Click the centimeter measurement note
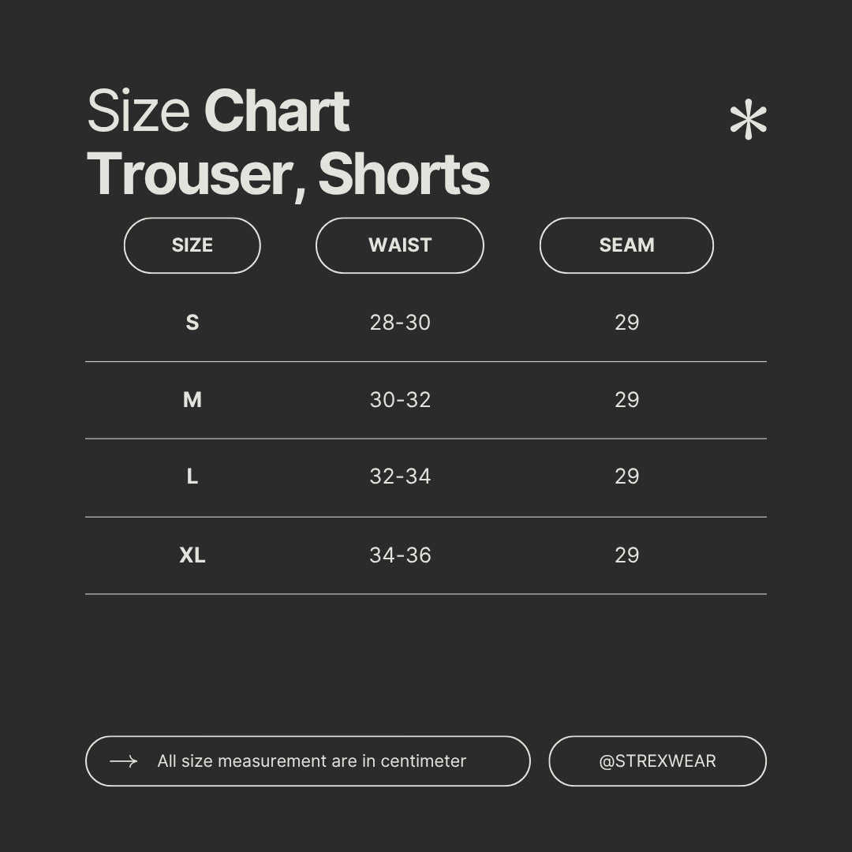The image size is (852, 852). 308,761
